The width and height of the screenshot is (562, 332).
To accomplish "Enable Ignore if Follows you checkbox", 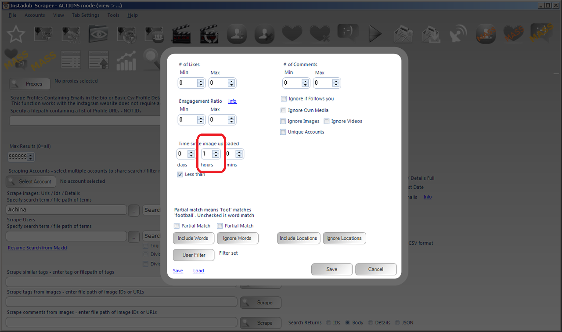I will tap(284, 99).
